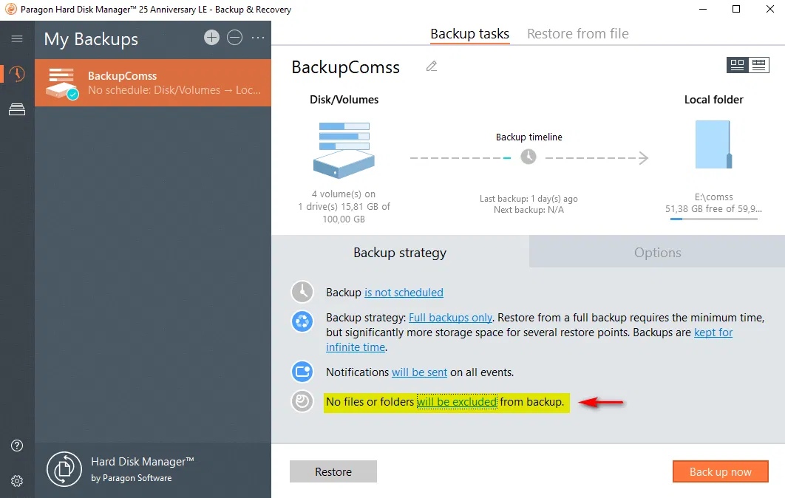Click the Paragon app icon in title bar
This screenshot has width=785, height=498.
click(10, 9)
